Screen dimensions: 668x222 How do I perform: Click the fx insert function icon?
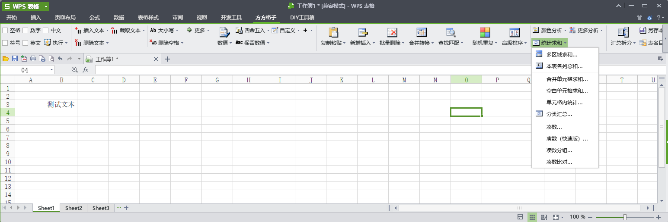tap(86, 69)
